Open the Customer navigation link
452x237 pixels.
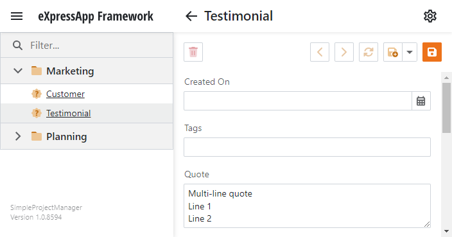[65, 94]
